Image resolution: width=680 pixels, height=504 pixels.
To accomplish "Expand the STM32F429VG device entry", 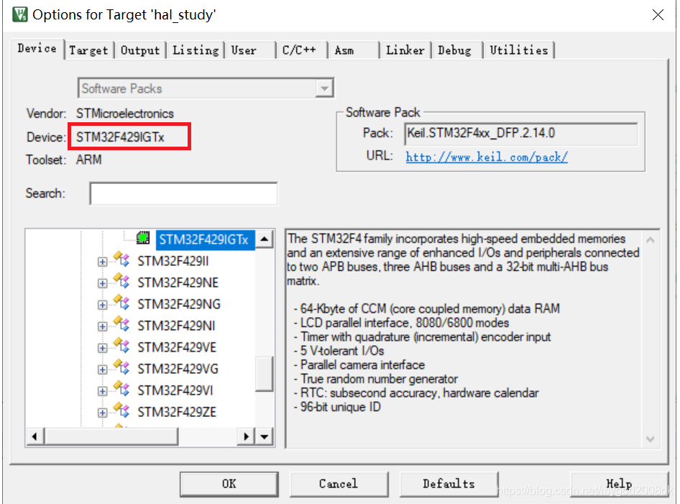I will [102, 368].
